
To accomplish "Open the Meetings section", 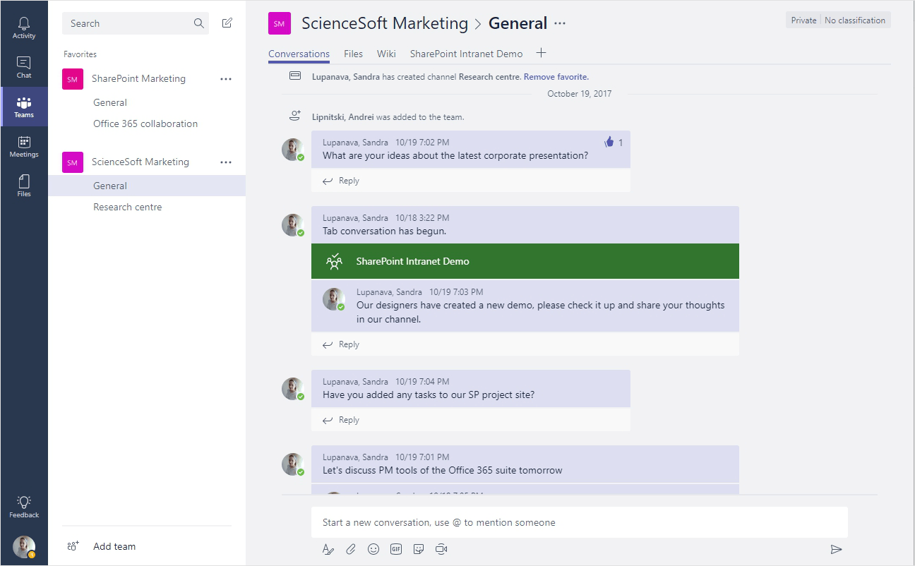I will (x=24, y=145).
